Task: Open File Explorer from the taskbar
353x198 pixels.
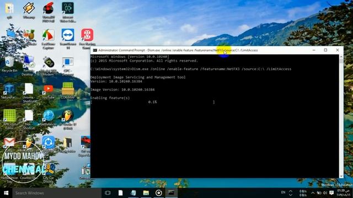Action: [x=146, y=193]
